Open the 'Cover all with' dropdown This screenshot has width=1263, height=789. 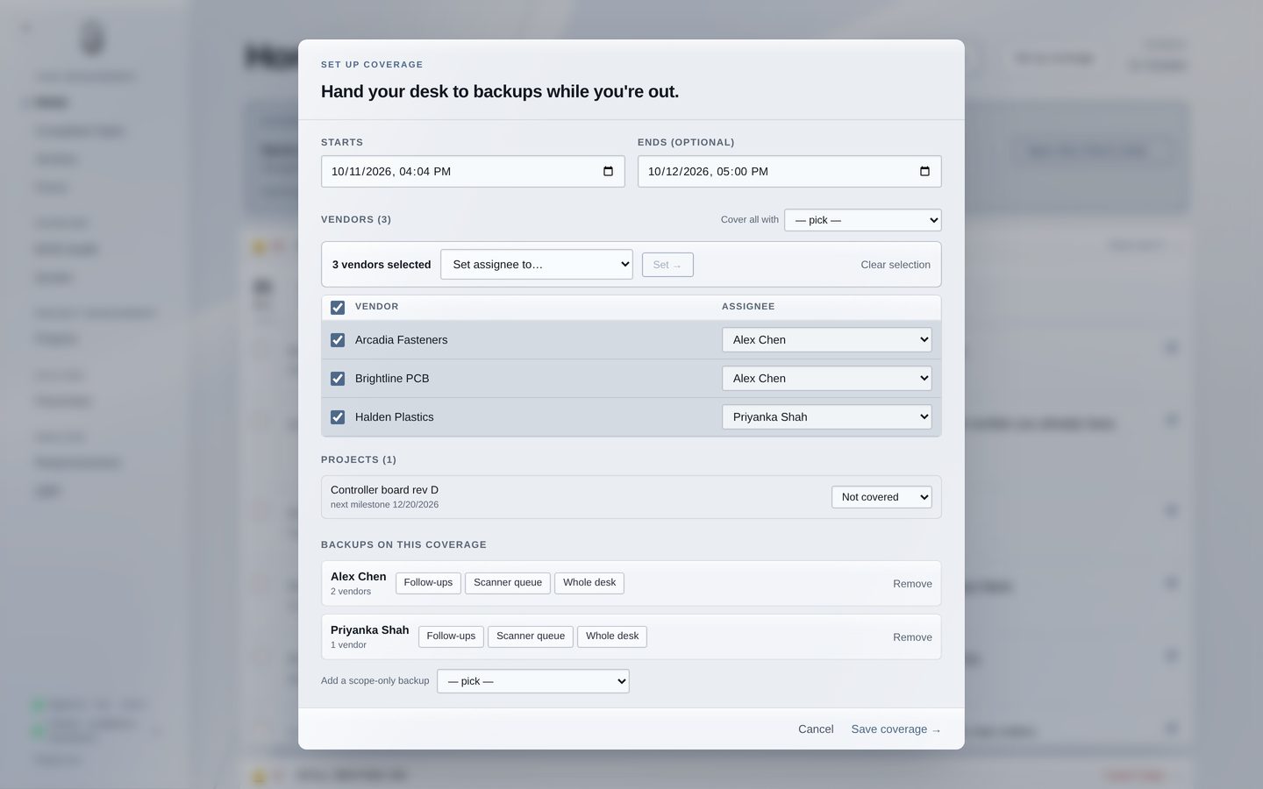[863, 220]
